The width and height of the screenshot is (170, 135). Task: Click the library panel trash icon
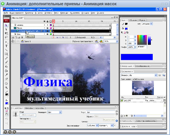coord(132,116)
